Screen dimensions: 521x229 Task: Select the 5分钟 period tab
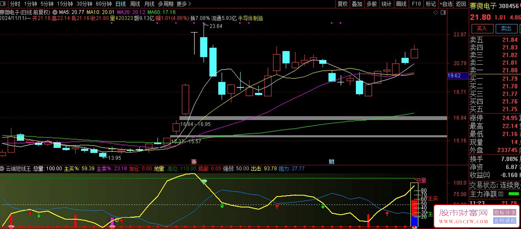pyautogui.click(x=47, y=4)
